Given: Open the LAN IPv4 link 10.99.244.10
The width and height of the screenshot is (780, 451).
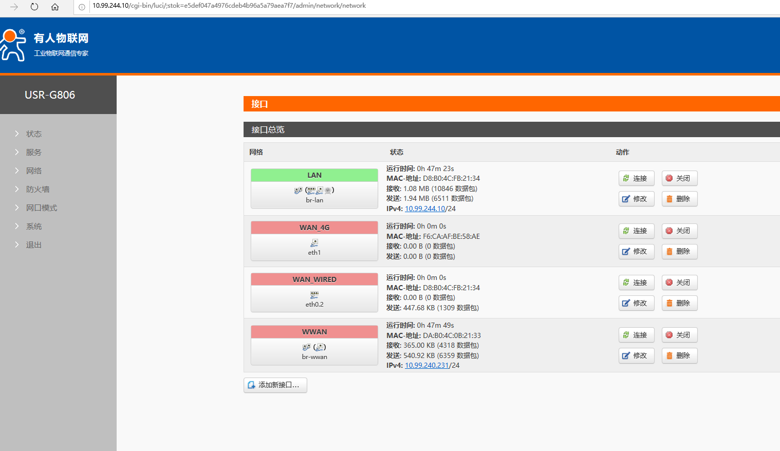Looking at the screenshot, I should click(x=424, y=209).
